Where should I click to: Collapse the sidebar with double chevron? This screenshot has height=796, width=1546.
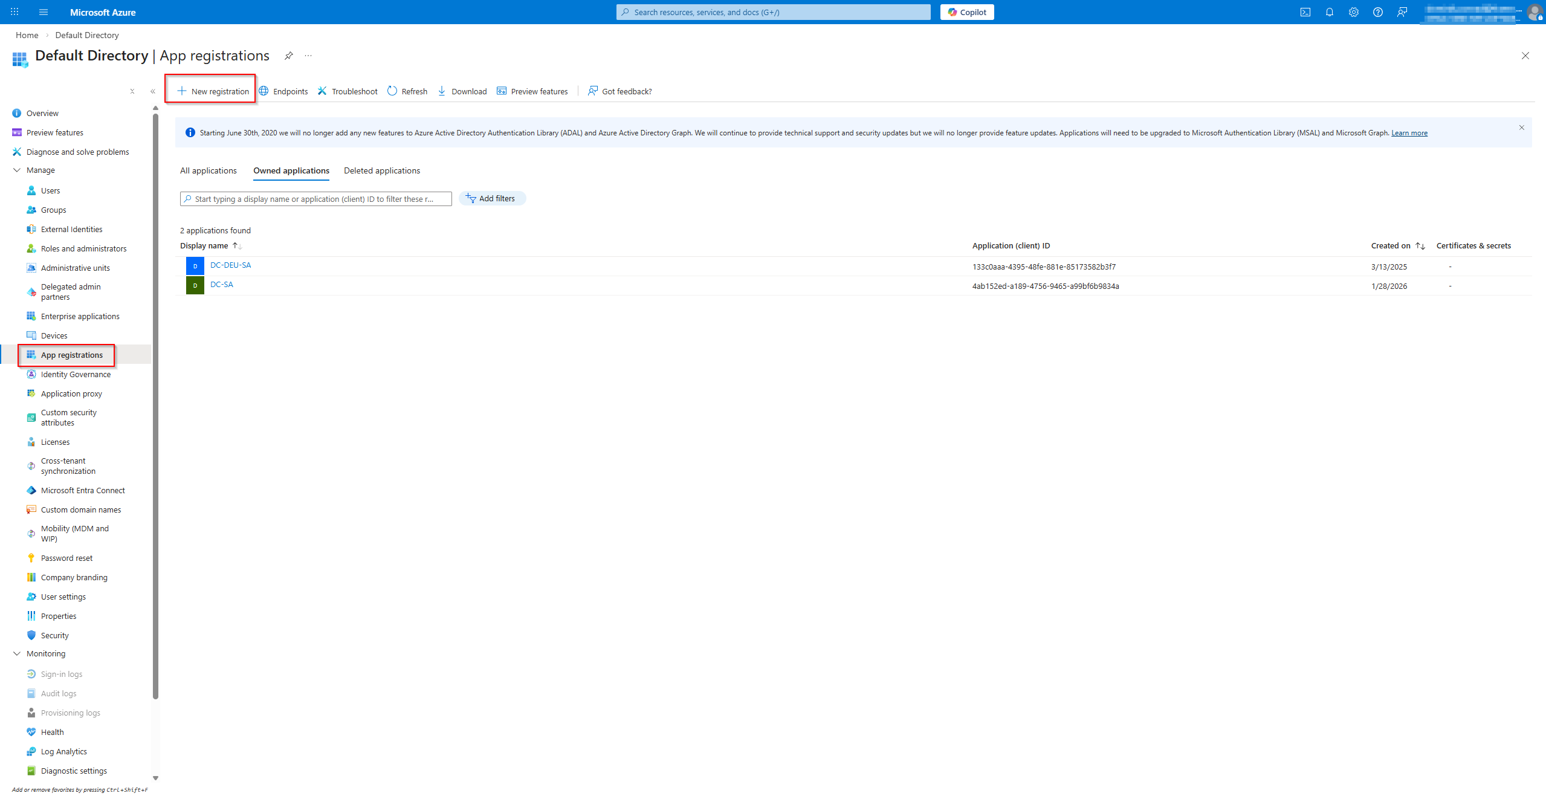153,91
